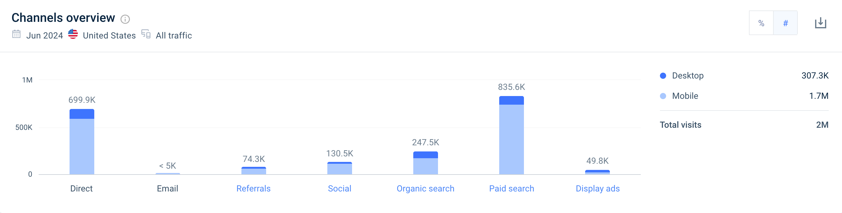Screen dimensions: 842x213
Task: Open the Referrals channel link
Action: 253,189
